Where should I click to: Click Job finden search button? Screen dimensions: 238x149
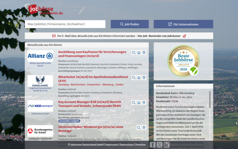coord(130,24)
